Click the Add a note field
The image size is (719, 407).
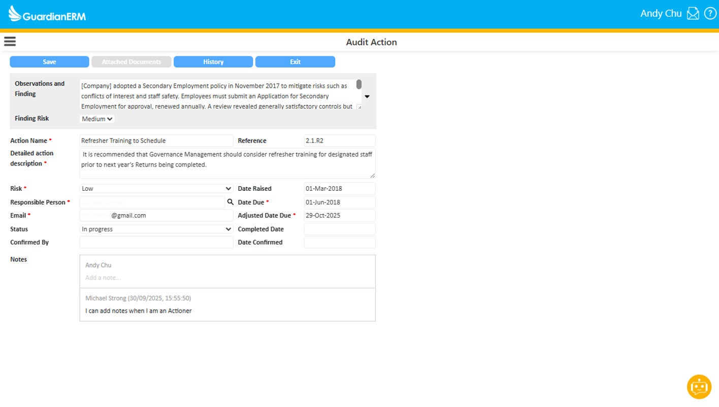[227, 278]
